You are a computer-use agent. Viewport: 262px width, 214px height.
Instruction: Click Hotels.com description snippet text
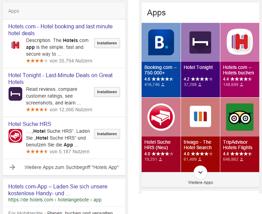click(57, 47)
